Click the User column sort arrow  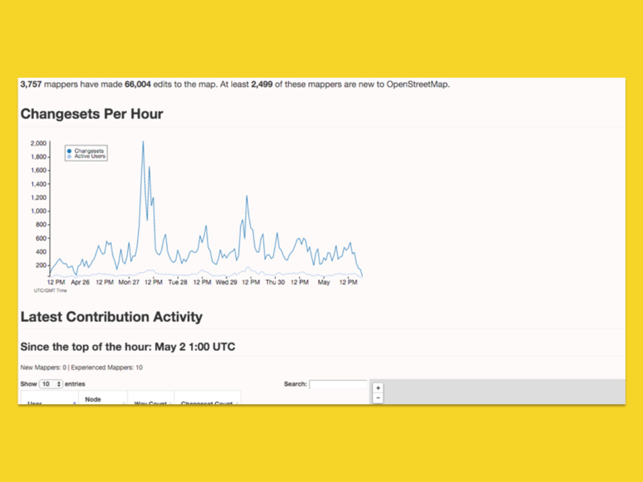74,402
